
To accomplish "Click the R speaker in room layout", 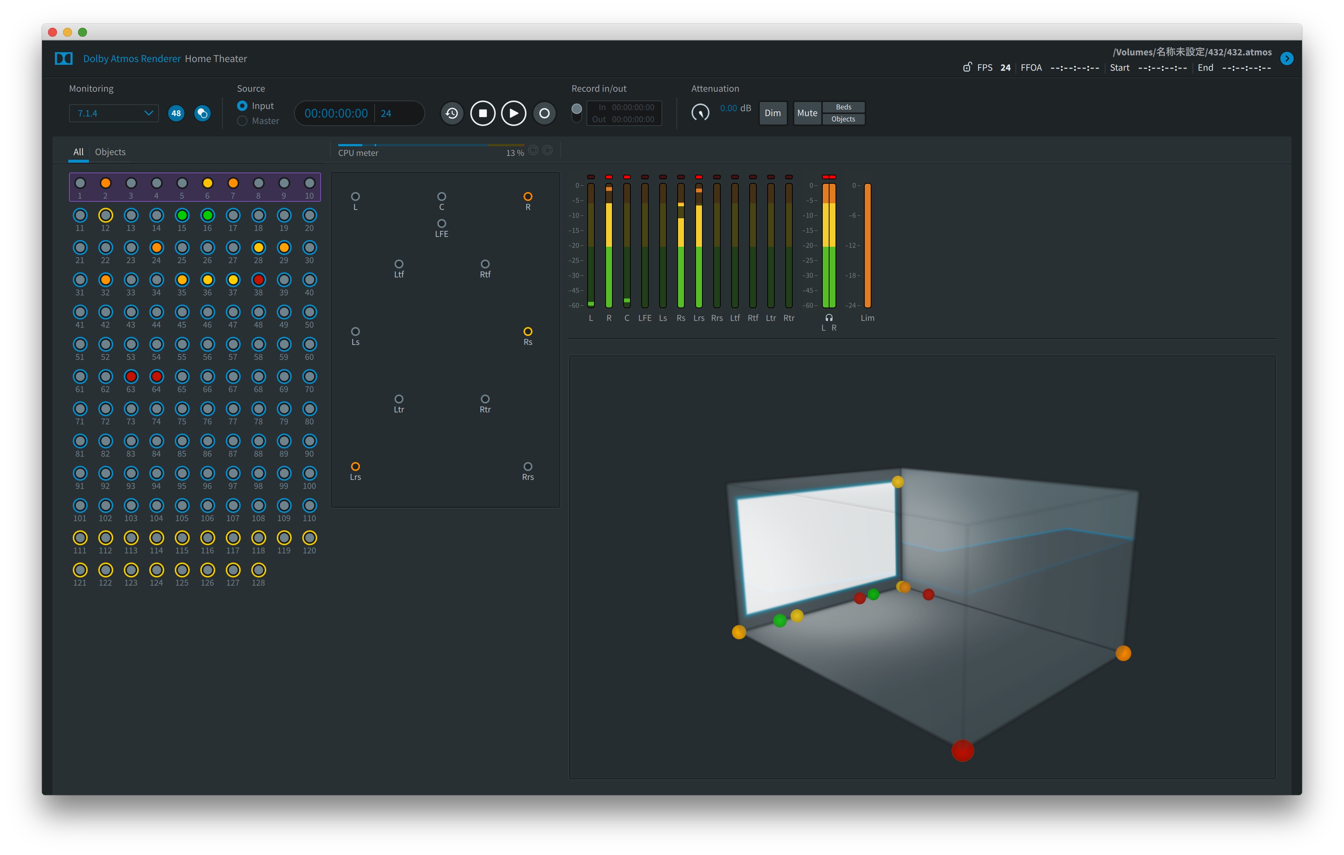I will pyautogui.click(x=528, y=196).
